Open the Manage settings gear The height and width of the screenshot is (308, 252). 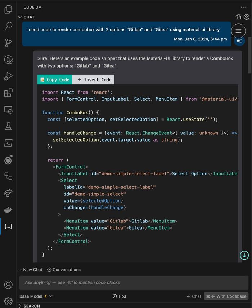coord(8,301)
